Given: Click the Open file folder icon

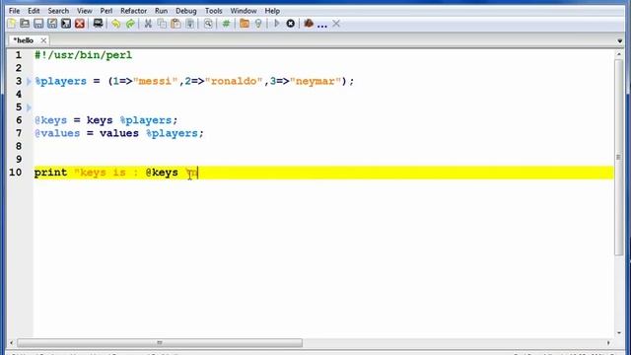Looking at the screenshot, I should click(25, 24).
